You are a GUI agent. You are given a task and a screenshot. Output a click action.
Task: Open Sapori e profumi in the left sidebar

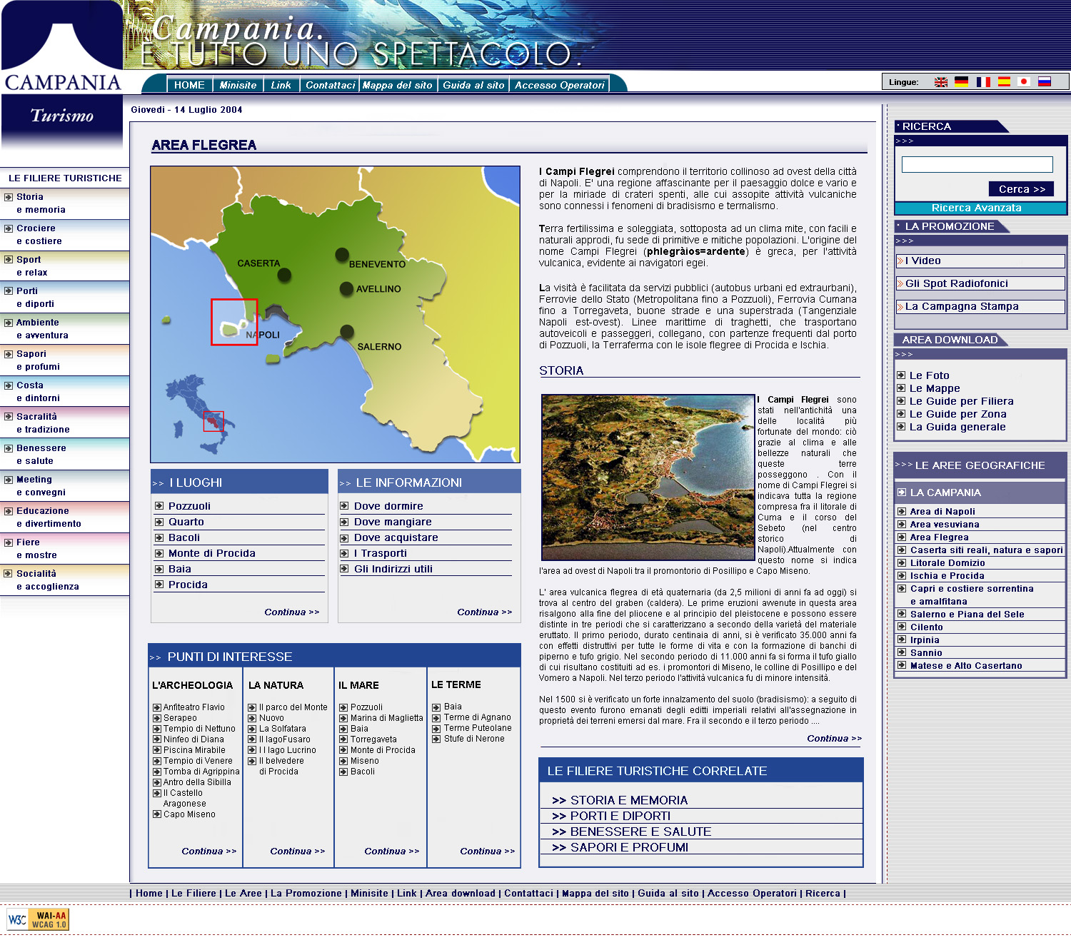point(38,360)
